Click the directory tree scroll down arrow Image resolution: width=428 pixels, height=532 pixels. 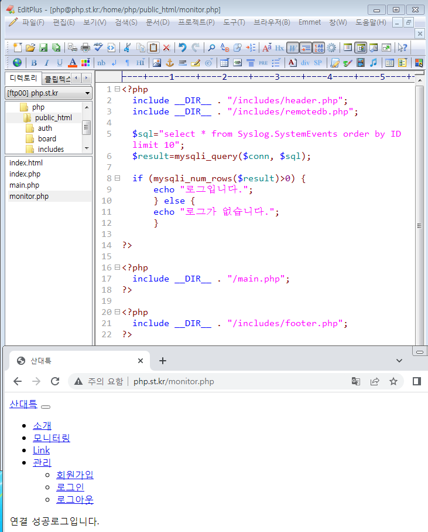point(87,148)
